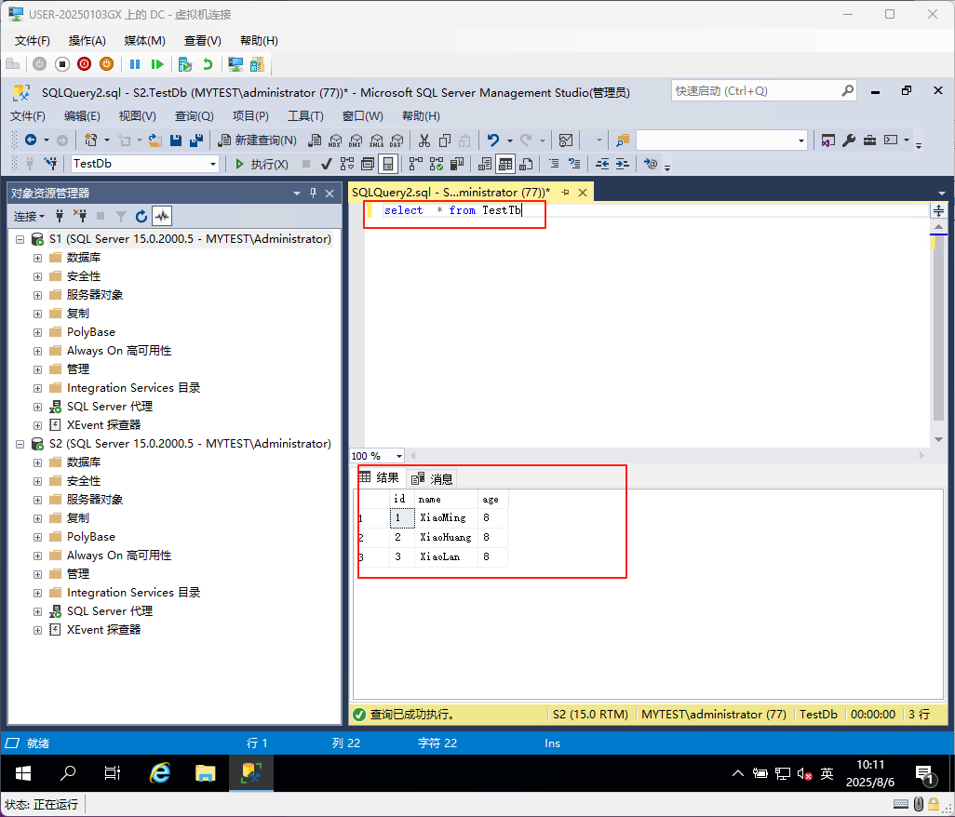
Task: Click the Open File folder icon
Action: [x=155, y=141]
